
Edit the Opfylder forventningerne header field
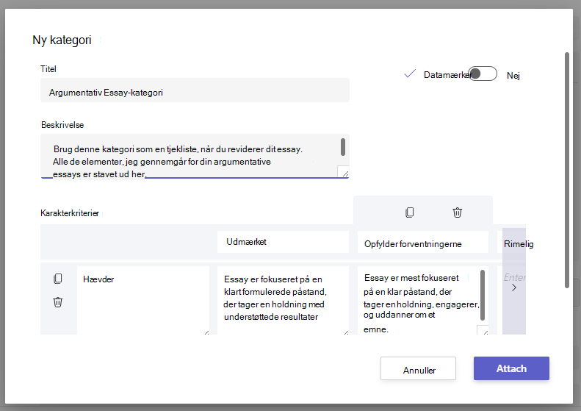pyautogui.click(x=423, y=242)
